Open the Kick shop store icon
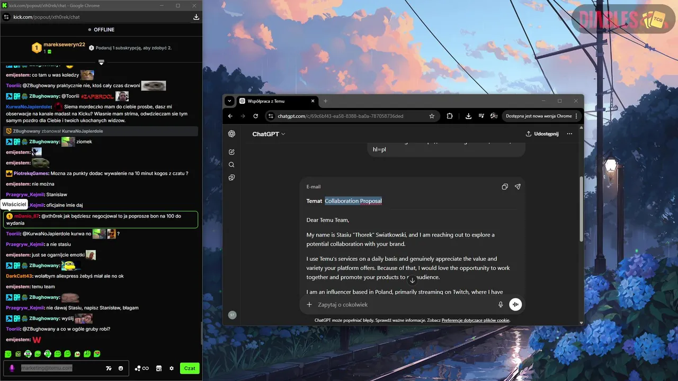Image resolution: width=678 pixels, height=381 pixels. coord(158,368)
